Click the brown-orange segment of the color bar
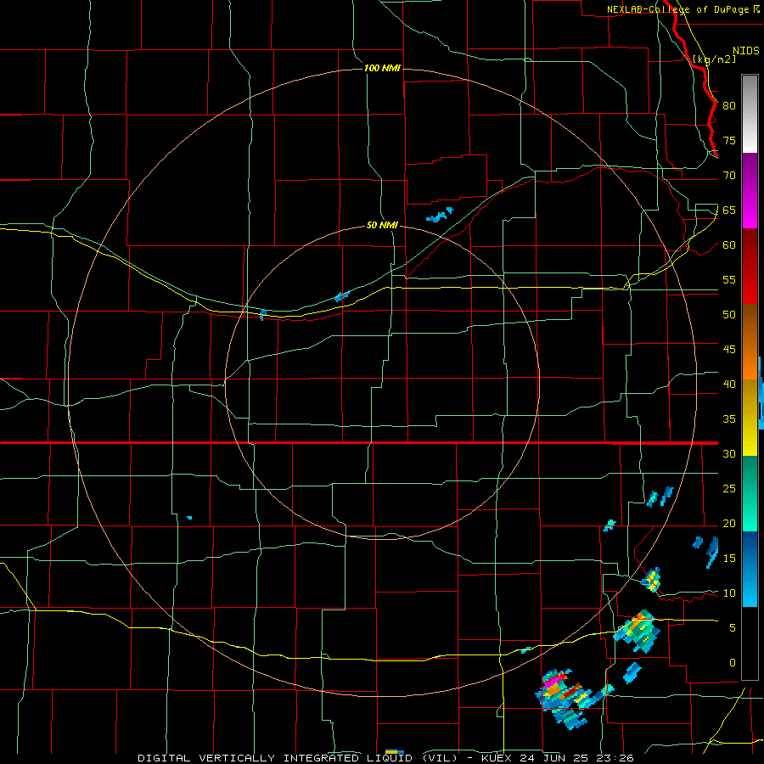Screen dimensions: 764x764 [750, 342]
